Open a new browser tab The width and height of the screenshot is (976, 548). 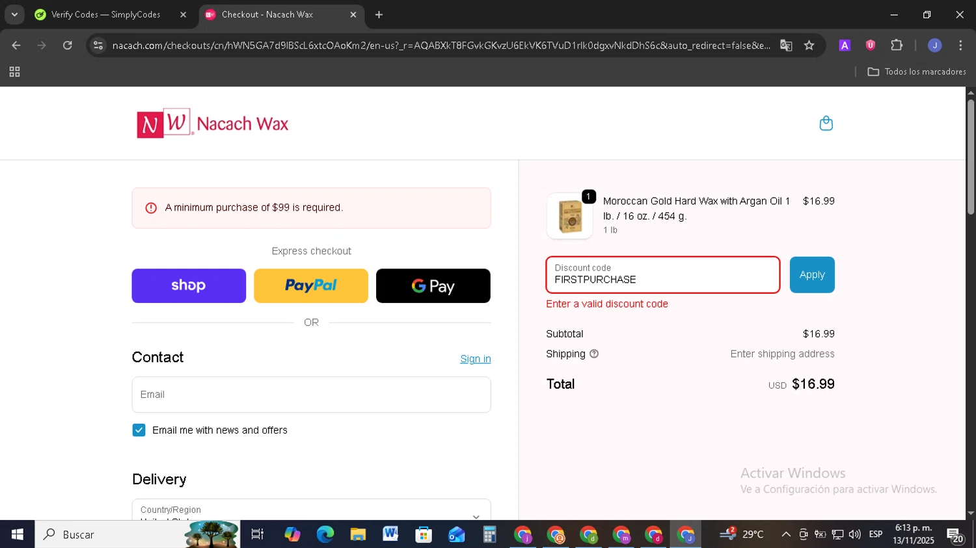[379, 14]
